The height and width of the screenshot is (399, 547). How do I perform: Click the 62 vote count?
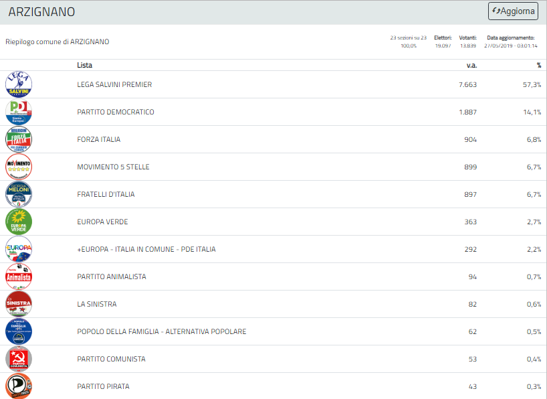coord(472,331)
